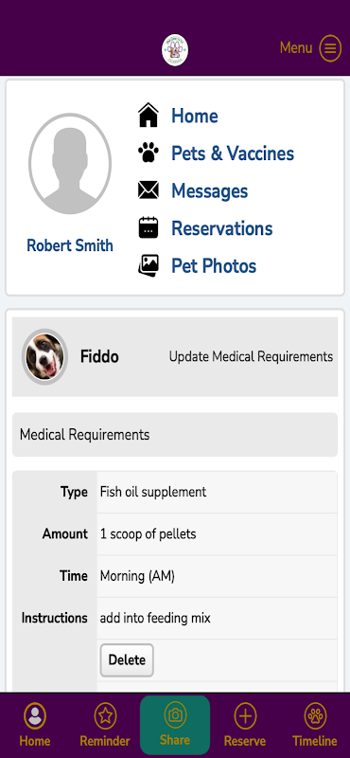The image size is (350, 758).
Task: Delete the Fish oil supplement requirement
Action: click(x=127, y=659)
